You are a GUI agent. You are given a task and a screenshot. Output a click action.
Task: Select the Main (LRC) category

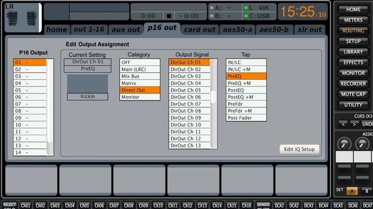[x=140, y=69]
